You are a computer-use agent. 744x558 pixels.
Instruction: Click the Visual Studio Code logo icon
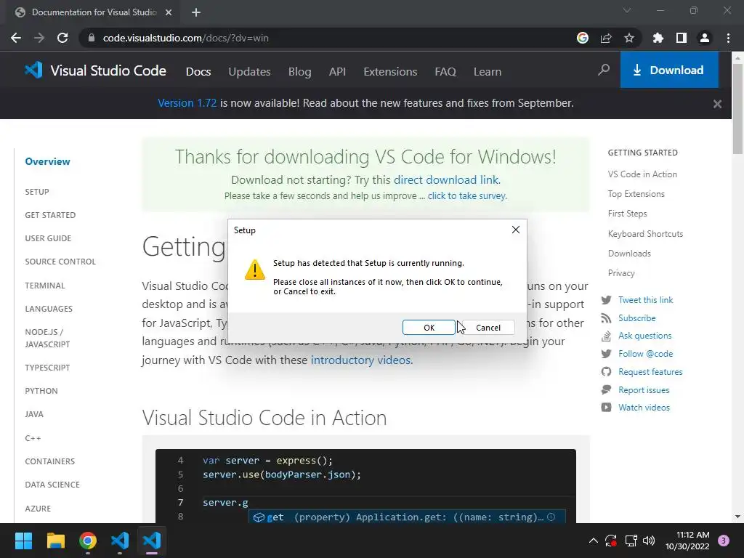[x=33, y=70]
